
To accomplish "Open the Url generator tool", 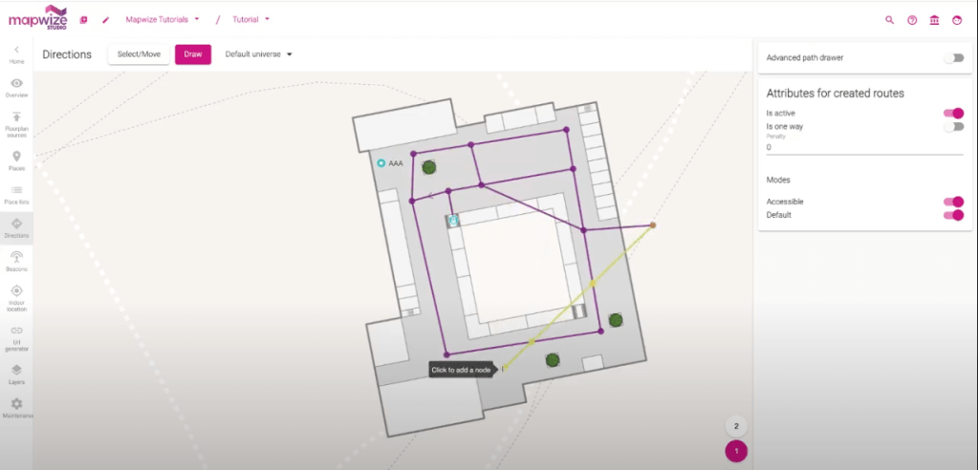I will 16,334.
